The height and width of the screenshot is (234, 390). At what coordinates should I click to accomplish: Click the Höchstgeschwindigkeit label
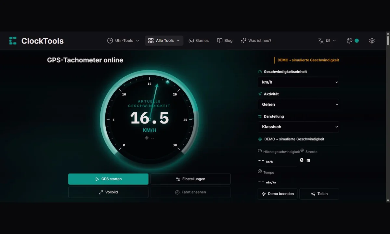coord(281,152)
